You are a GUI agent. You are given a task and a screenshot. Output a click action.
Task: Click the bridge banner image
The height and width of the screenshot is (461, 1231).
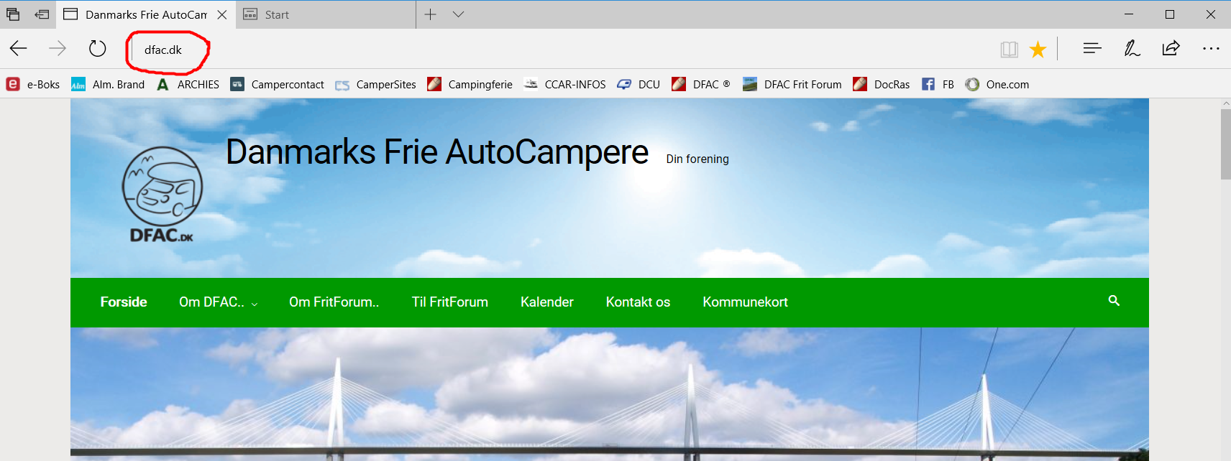pyautogui.click(x=610, y=394)
